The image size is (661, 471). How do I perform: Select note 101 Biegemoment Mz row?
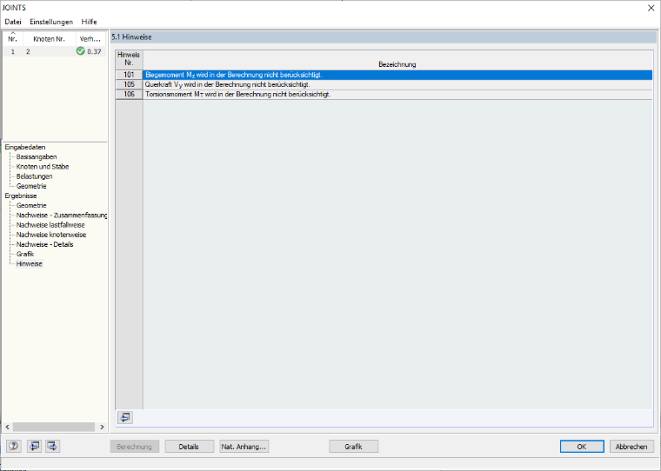(x=397, y=75)
